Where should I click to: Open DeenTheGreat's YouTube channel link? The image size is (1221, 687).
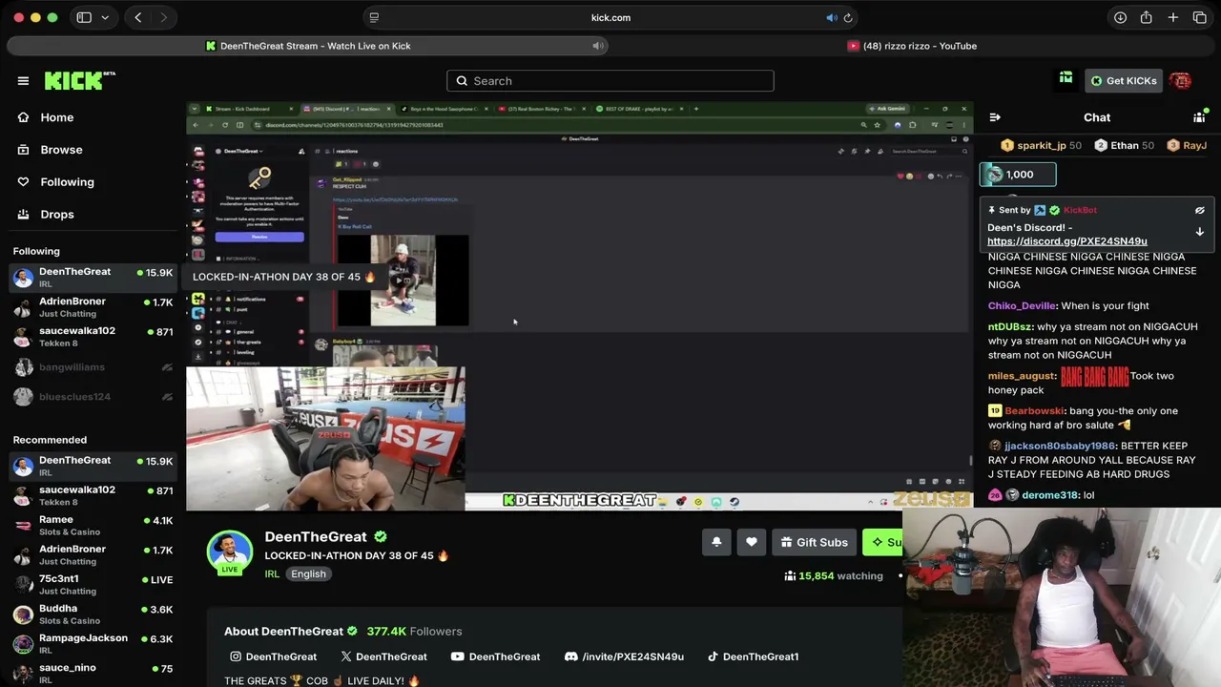[495, 656]
